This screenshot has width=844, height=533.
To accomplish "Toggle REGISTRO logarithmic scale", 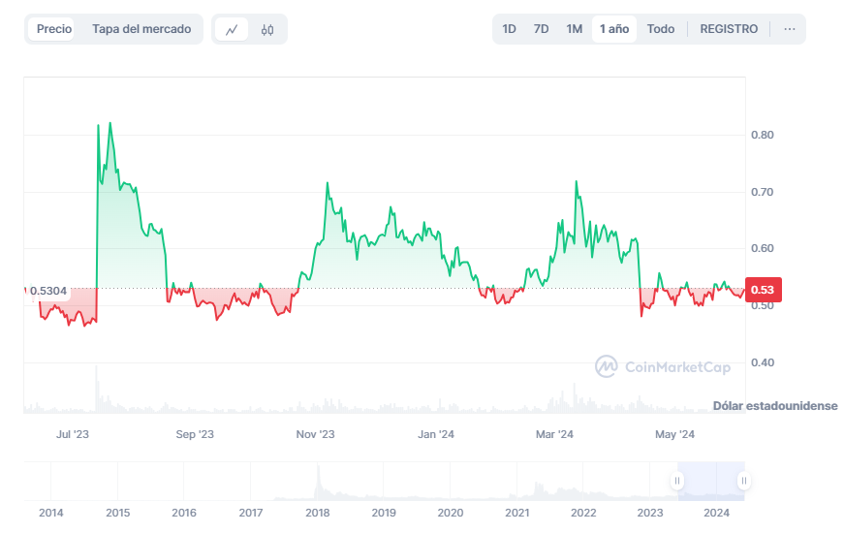I will [729, 29].
